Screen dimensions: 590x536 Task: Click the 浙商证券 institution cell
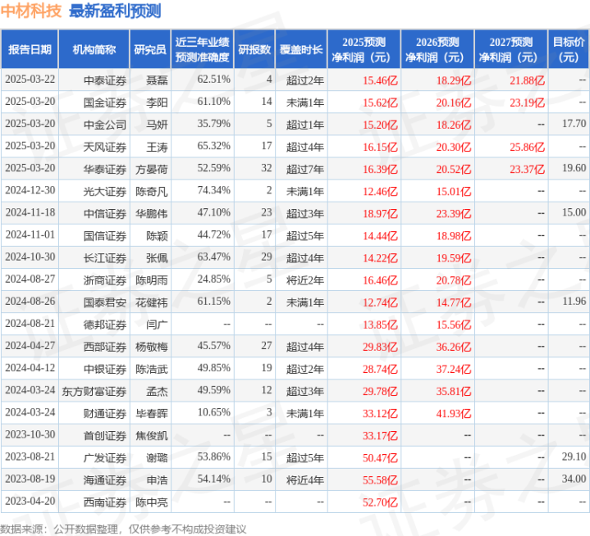[104, 280]
